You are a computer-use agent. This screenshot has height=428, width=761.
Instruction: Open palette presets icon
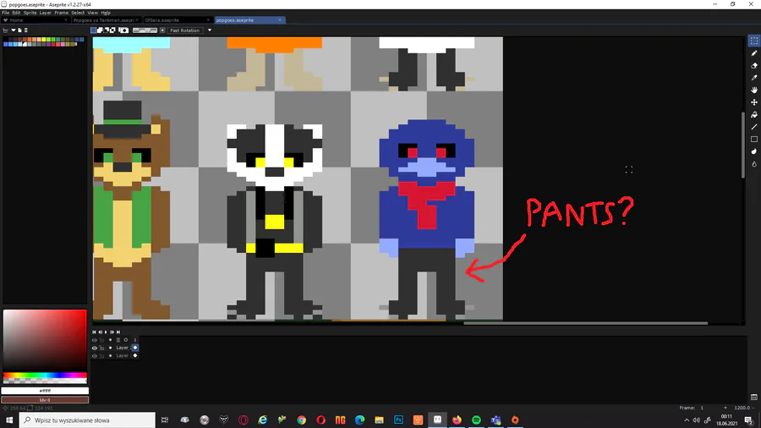(x=5, y=30)
